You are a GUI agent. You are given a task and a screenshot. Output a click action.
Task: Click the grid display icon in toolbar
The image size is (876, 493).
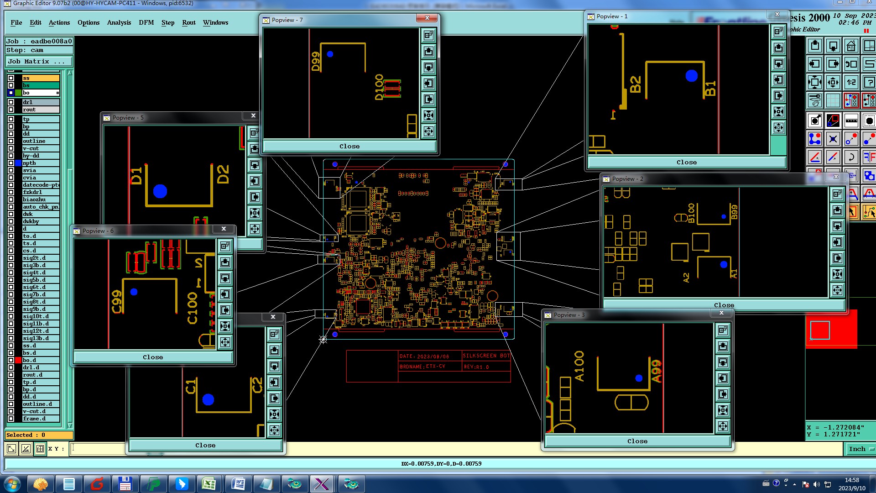click(x=833, y=100)
